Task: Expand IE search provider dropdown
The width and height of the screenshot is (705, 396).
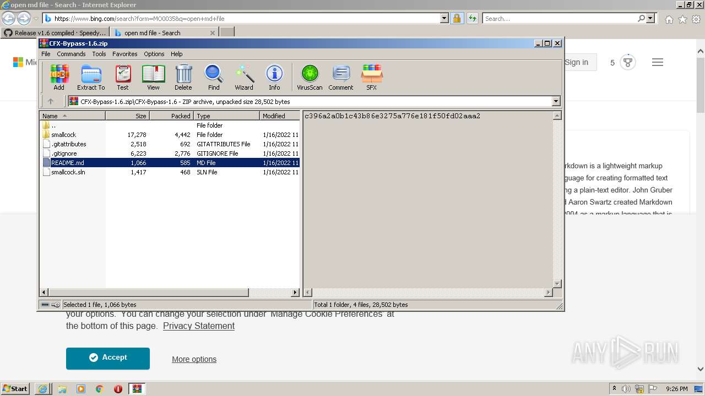Action: [x=650, y=18]
